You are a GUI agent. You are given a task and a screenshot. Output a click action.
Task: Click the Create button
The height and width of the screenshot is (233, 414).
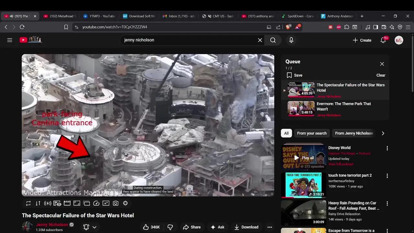click(362, 40)
